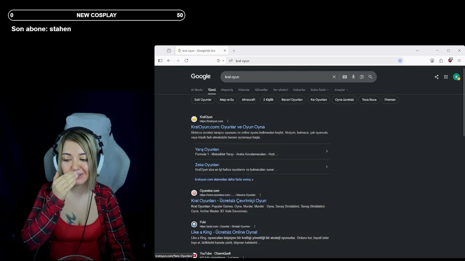
Task: Clear the Google search box text
Action: tap(334, 77)
